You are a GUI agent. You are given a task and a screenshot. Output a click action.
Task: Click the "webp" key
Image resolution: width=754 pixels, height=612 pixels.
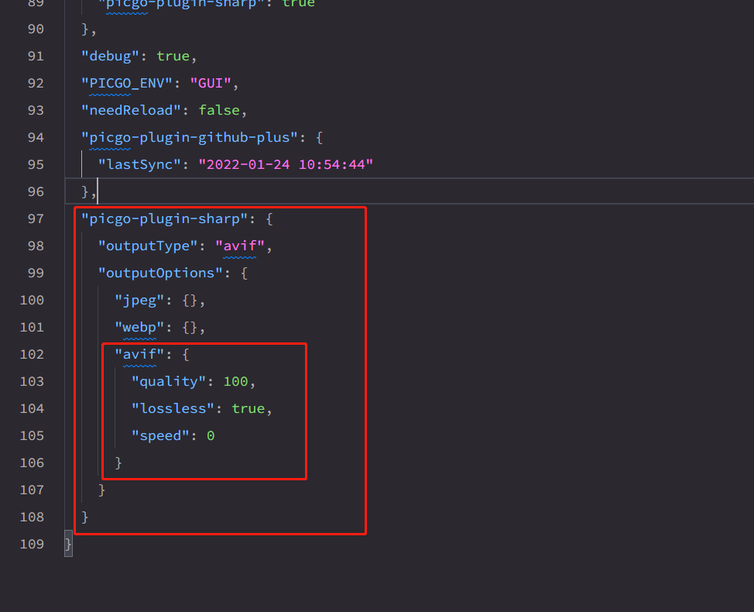139,328
